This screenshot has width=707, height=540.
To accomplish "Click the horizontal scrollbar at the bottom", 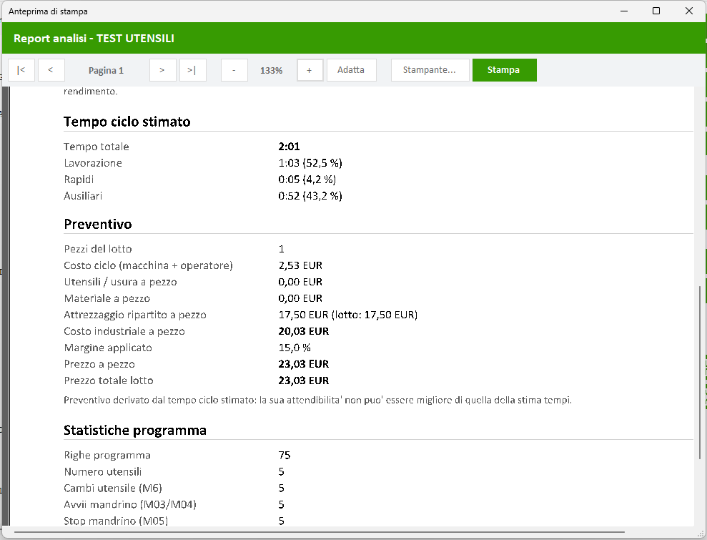I will [320, 532].
